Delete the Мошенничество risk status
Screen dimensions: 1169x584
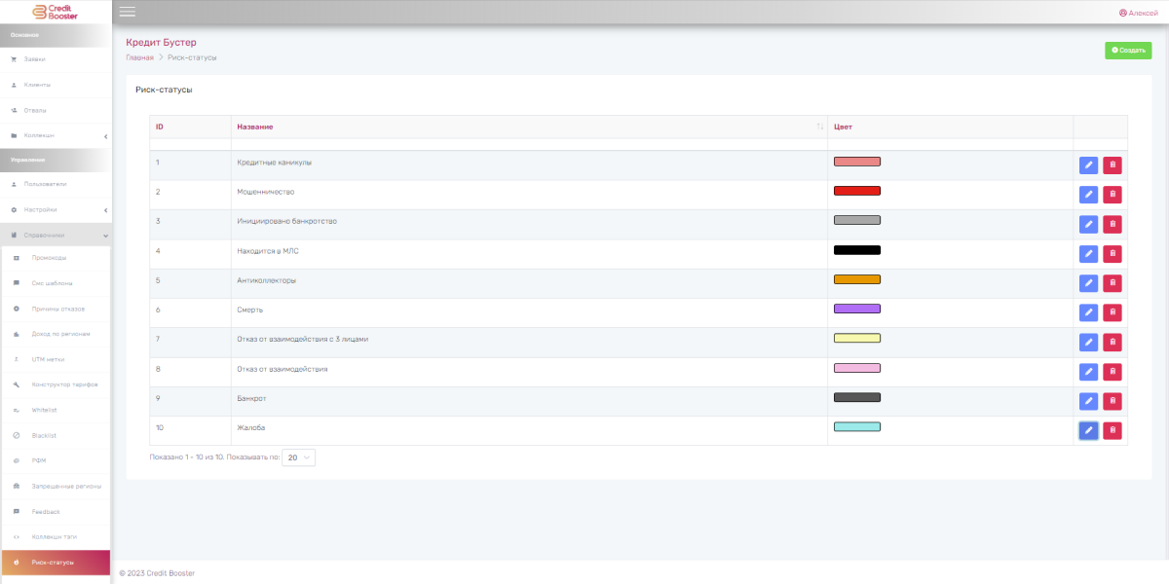coord(1112,195)
